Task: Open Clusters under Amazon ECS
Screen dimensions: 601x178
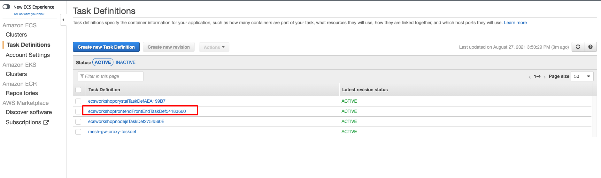Action: click(16, 35)
